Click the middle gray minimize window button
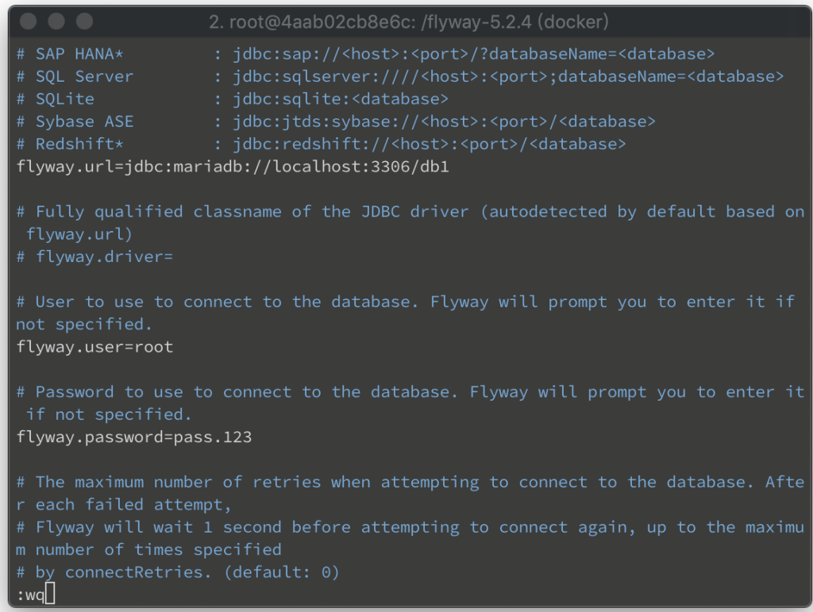Screen dimensions: 813x612 tap(56, 21)
